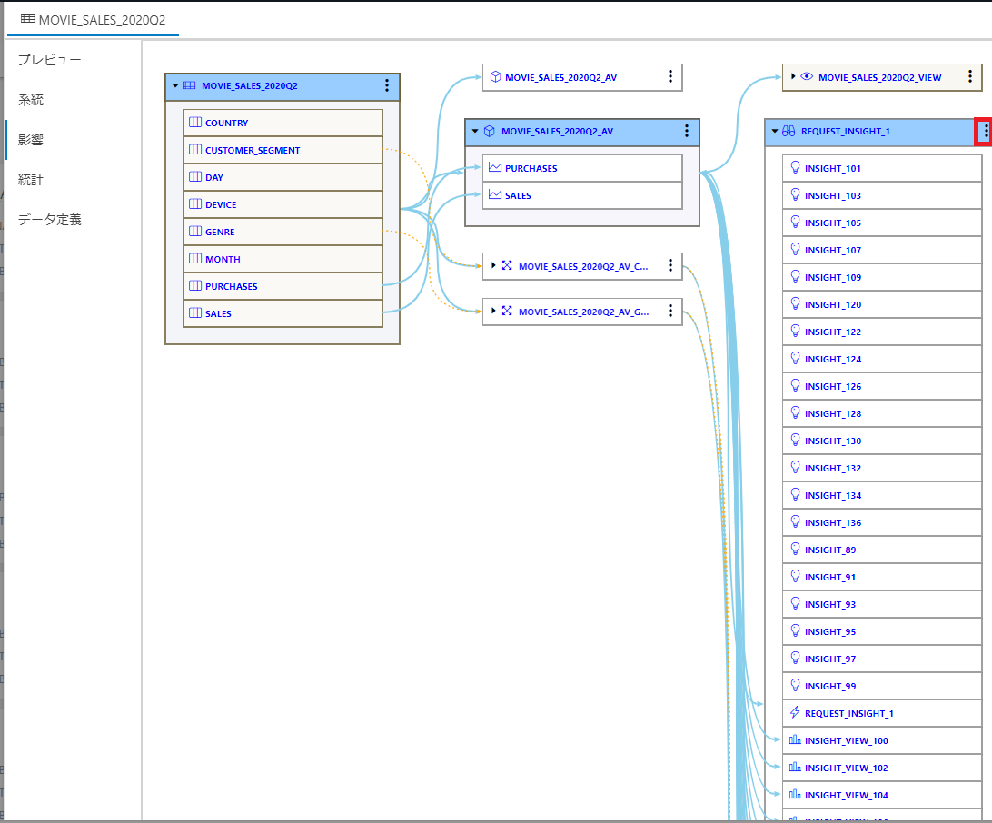Open kebab menu on REQUEST_INSIGHT_1 node header

click(x=986, y=132)
